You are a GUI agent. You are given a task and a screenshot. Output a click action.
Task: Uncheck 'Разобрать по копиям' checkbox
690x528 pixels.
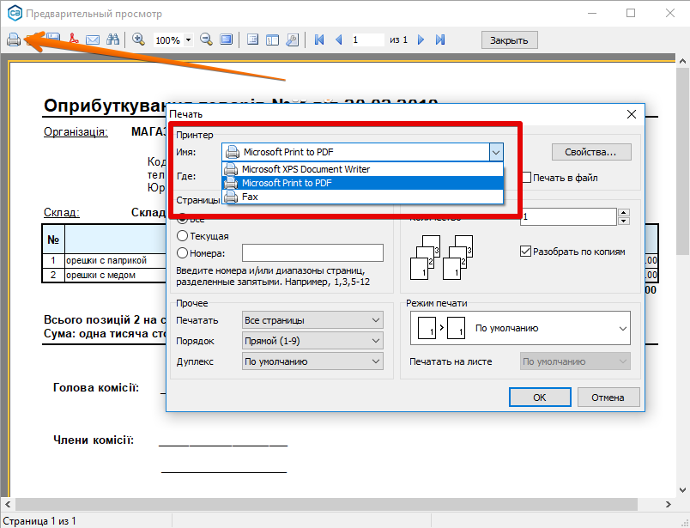pyautogui.click(x=525, y=252)
